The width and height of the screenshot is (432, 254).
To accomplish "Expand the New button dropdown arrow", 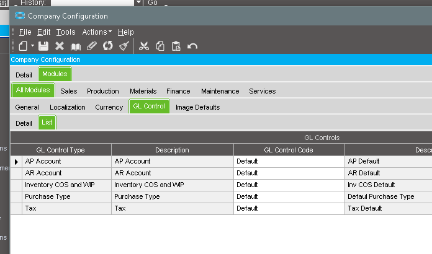I will (32, 46).
